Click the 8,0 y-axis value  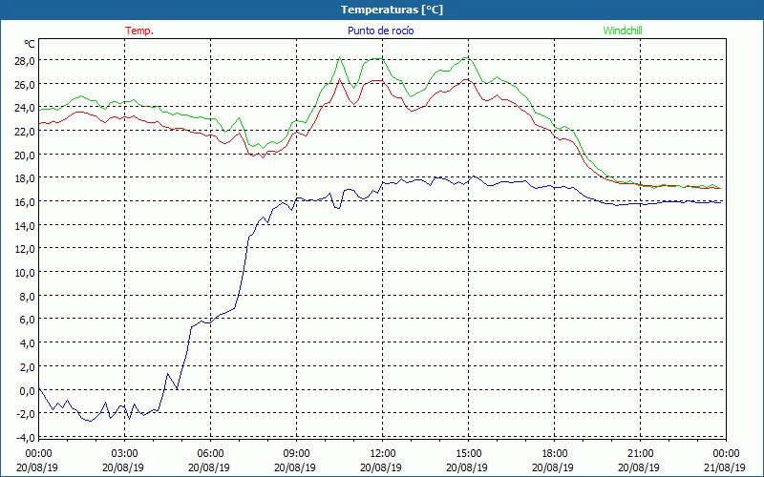click(28, 297)
